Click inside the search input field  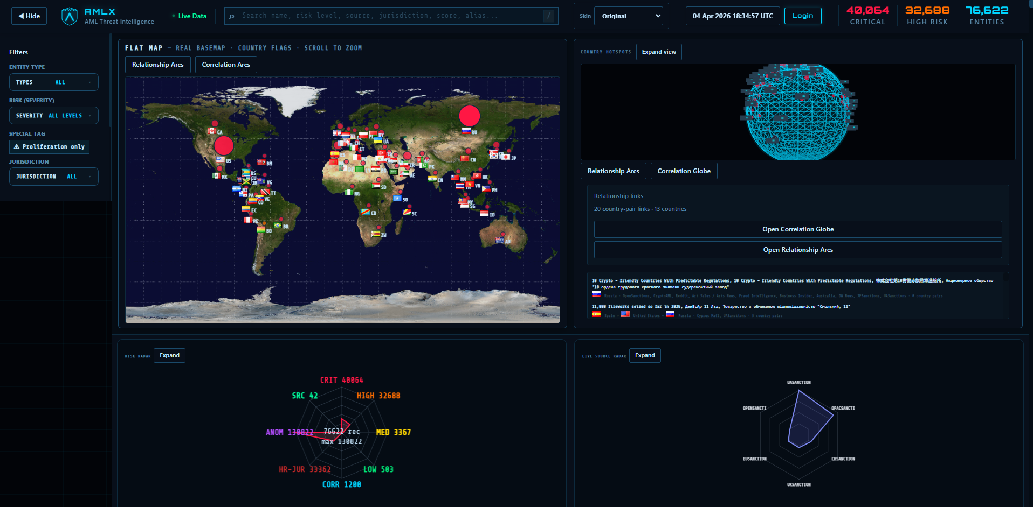pyautogui.click(x=377, y=16)
